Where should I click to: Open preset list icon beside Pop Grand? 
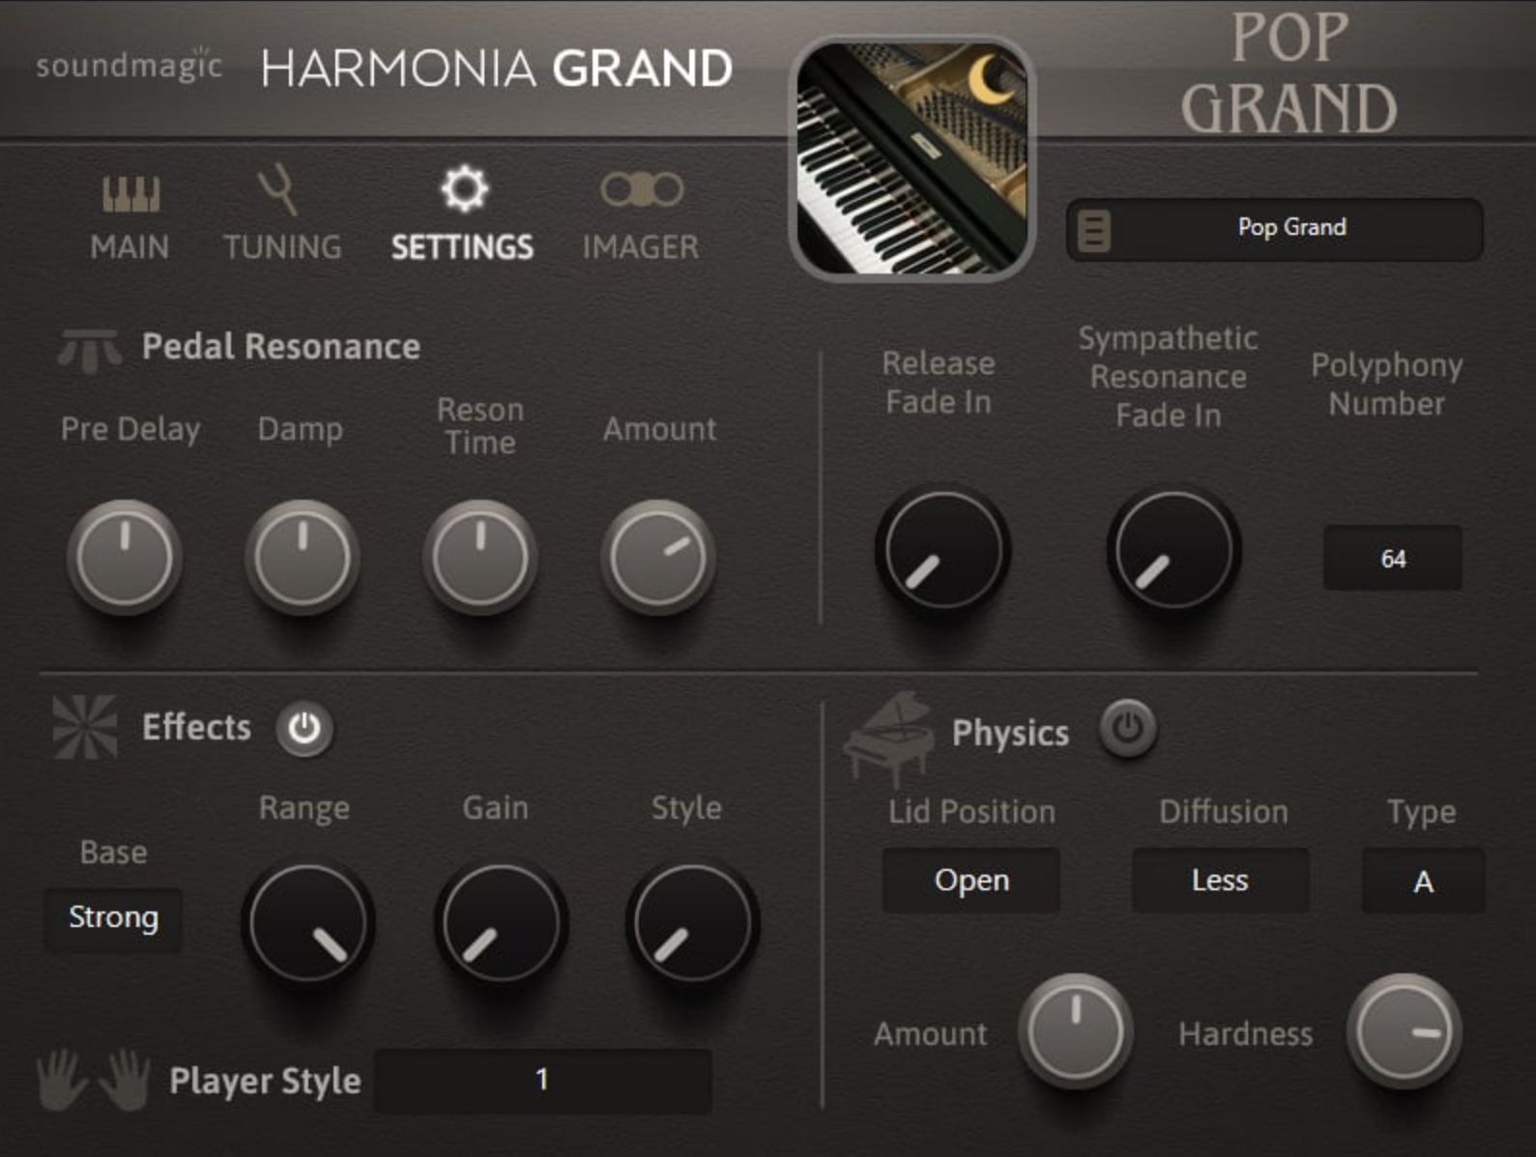click(x=1094, y=230)
